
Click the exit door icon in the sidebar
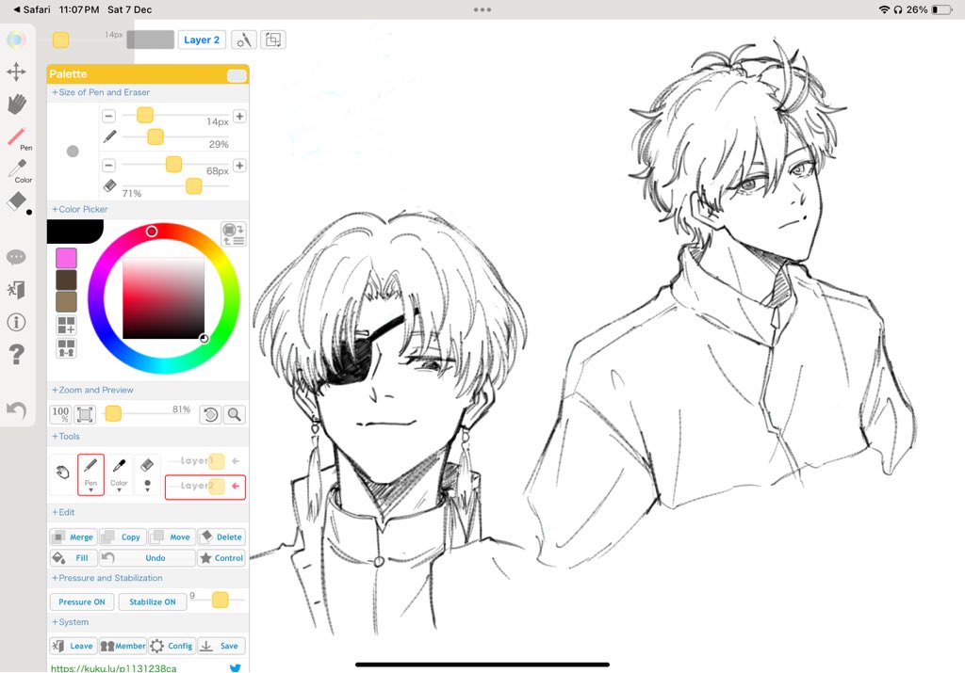16,290
